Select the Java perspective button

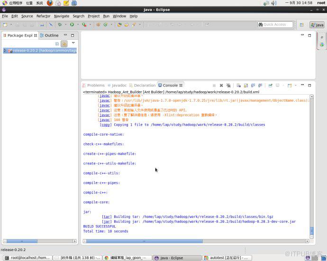(x=317, y=25)
